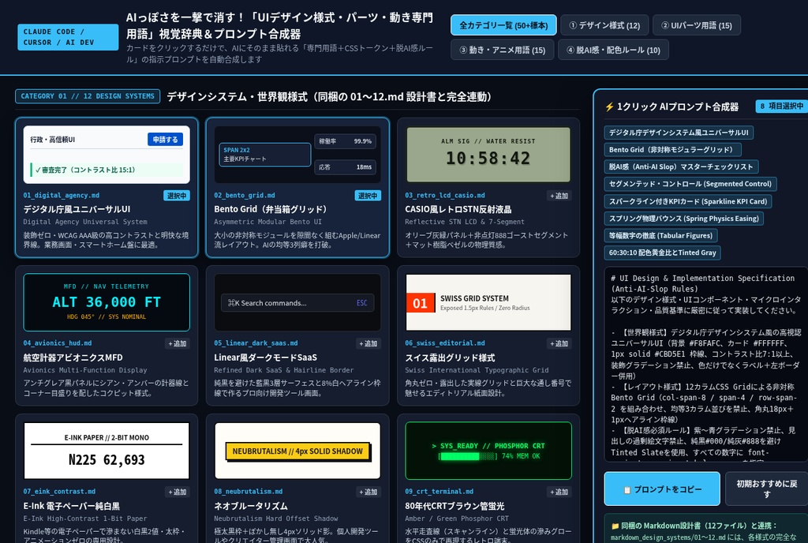The image size is (808, 543).
Task: Add 09_crt_terminal.md with its +追加 button
Action: 559,492
